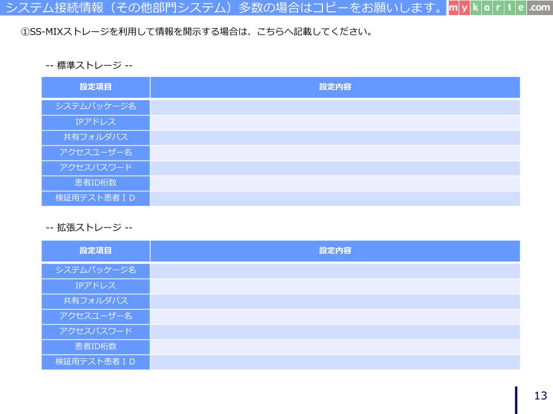Click 設定内容 header in 標準ストレージ table

click(335, 87)
